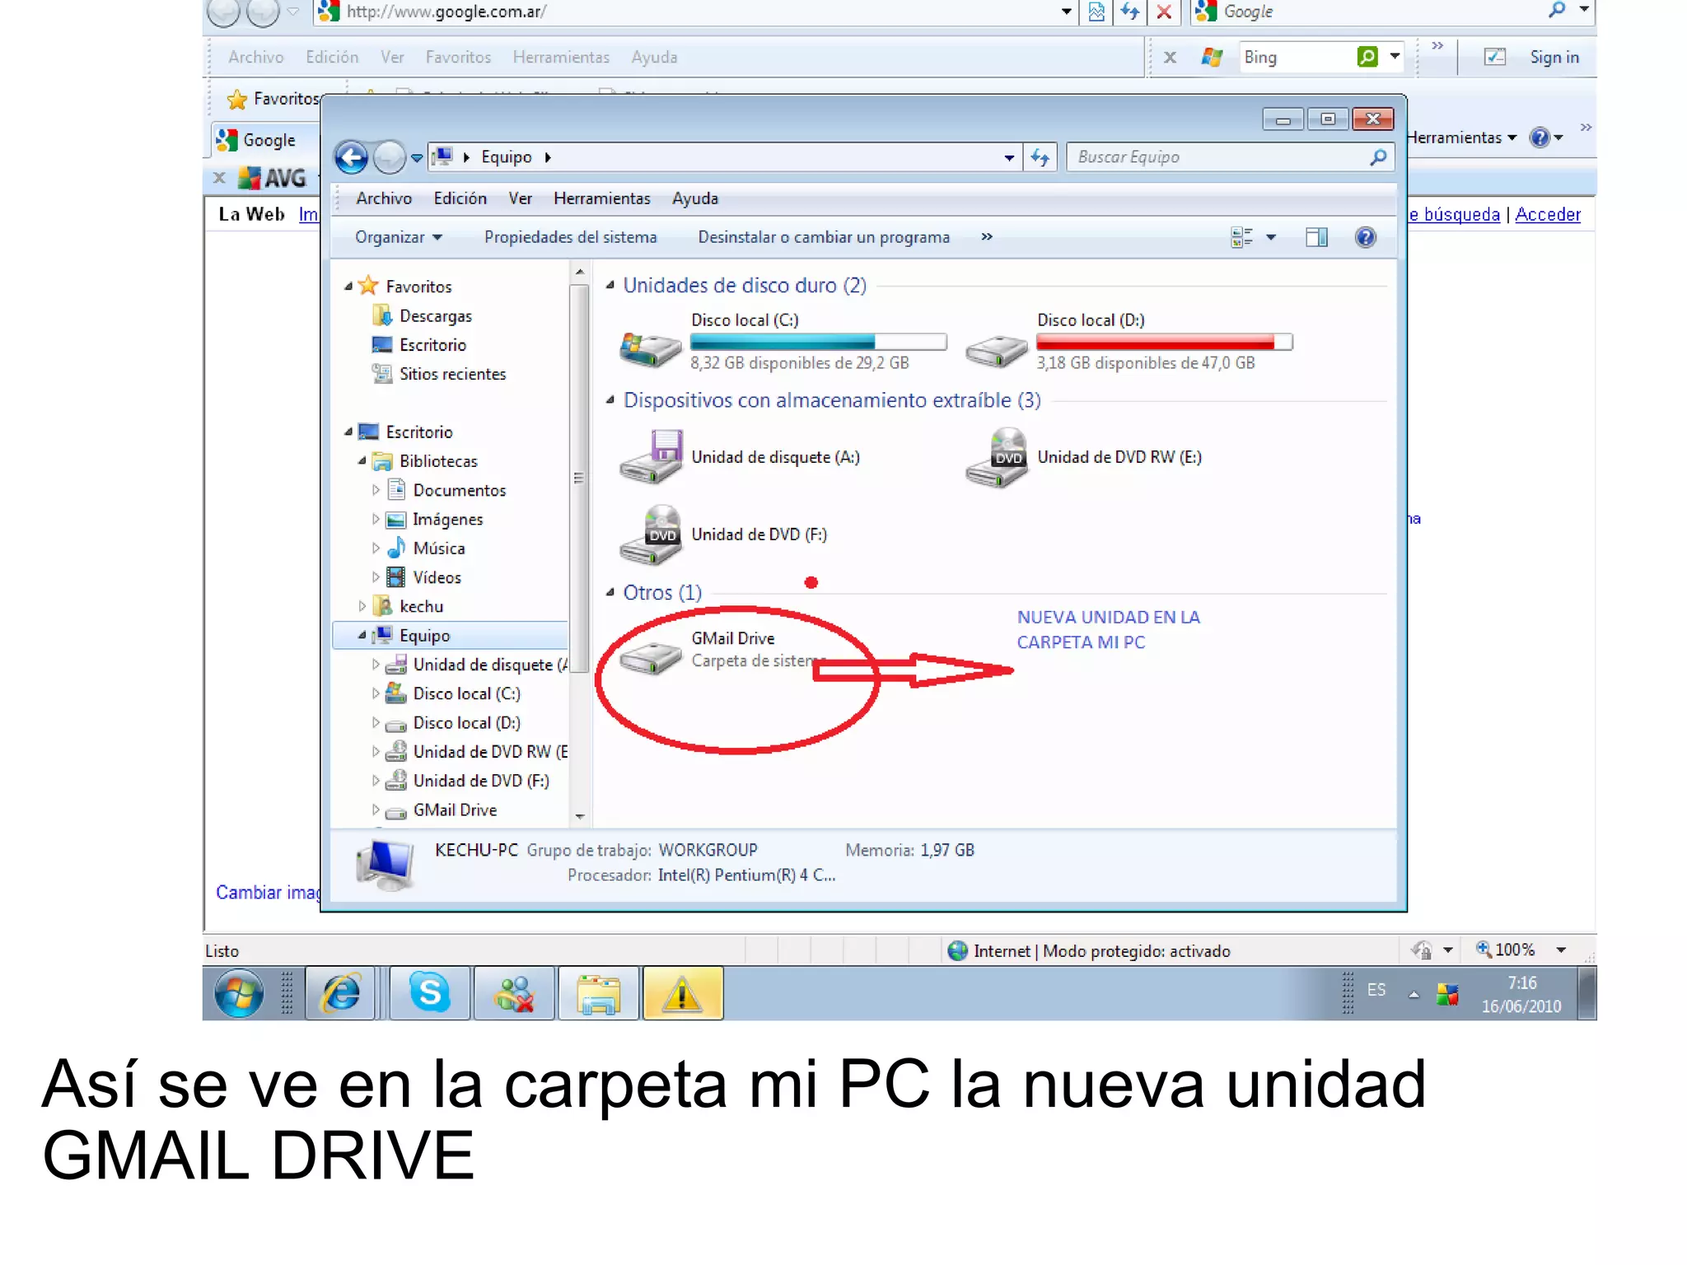Open browser Herramientas toolbar button
This screenshot has width=1687, height=1265.
(x=1461, y=138)
